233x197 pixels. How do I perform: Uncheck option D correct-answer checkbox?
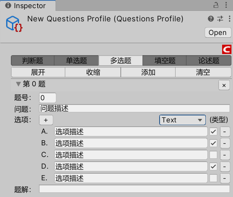213,166
